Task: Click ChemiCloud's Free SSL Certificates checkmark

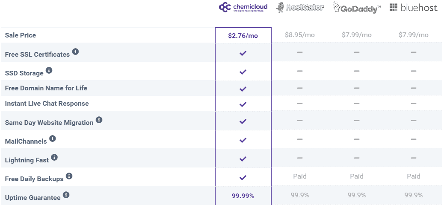Action: pyautogui.click(x=243, y=53)
